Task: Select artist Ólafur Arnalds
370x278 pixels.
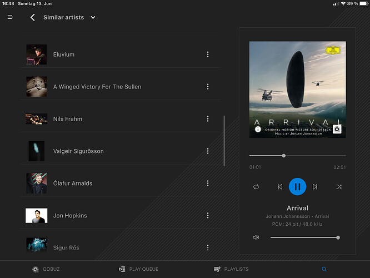Action: tap(73, 183)
